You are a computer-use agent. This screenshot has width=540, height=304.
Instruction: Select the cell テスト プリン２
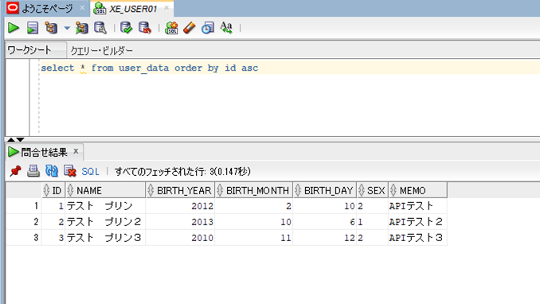click(105, 222)
